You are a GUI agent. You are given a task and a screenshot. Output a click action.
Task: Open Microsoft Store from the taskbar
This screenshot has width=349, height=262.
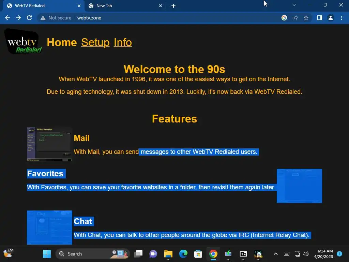(x=198, y=254)
